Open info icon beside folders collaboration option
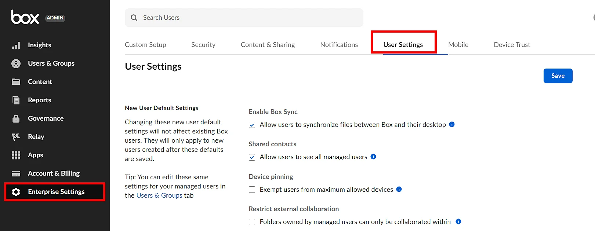The width and height of the screenshot is (595, 231). pos(458,221)
